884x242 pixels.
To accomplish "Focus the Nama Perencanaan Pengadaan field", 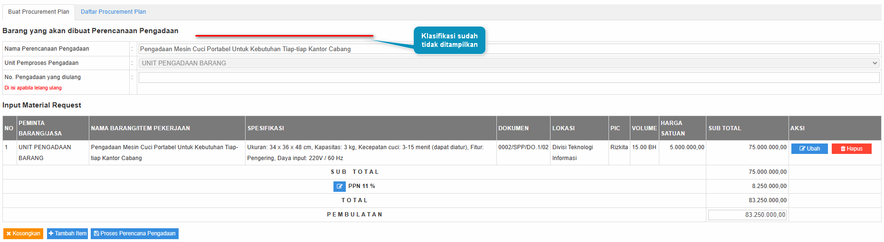I will pos(509,49).
